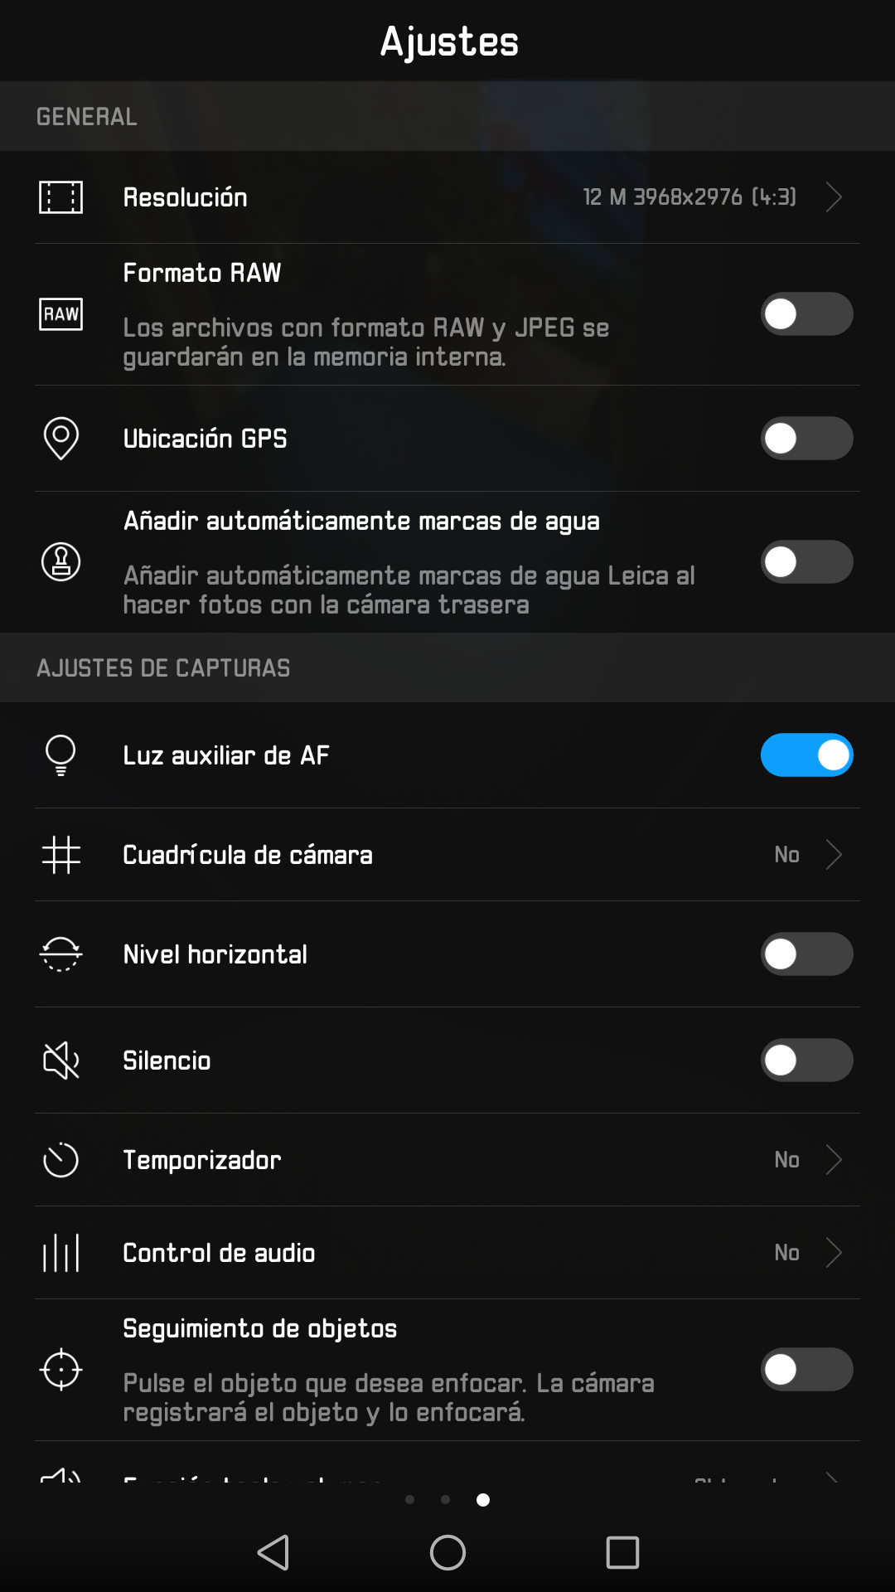Toggle the Nivel horizontal switch
Image resolution: width=895 pixels, height=1592 pixels.
(x=806, y=954)
